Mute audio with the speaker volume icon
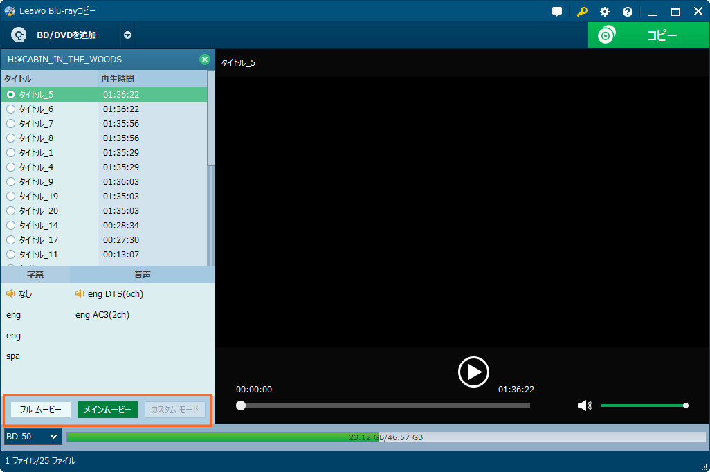The image size is (710, 472). [x=585, y=406]
